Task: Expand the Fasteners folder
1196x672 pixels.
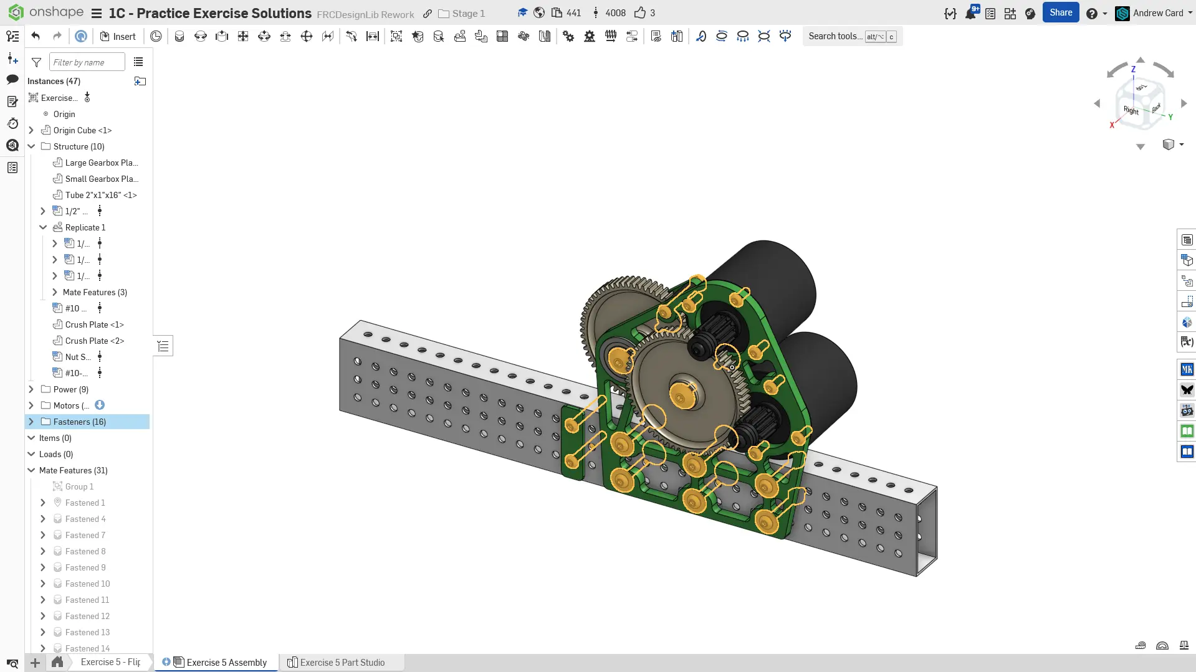Action: coord(31,422)
